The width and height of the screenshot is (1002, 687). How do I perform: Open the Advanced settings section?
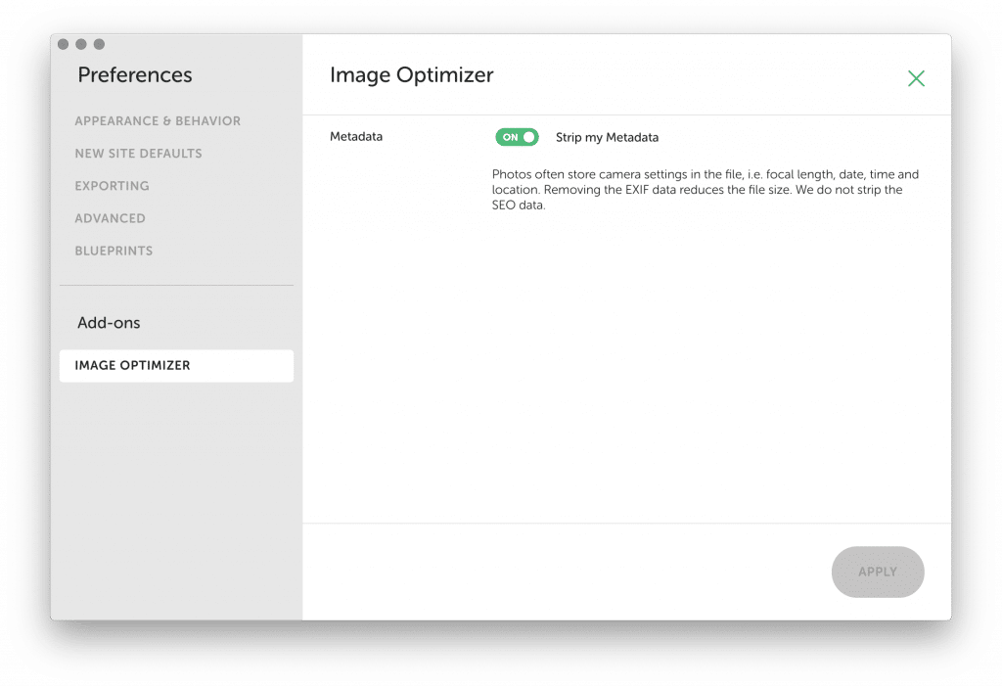pyautogui.click(x=110, y=218)
